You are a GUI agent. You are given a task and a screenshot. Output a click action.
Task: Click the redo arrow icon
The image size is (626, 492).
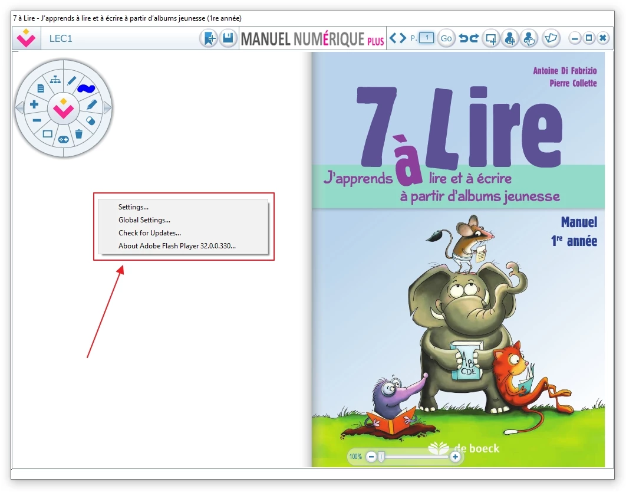click(x=474, y=38)
